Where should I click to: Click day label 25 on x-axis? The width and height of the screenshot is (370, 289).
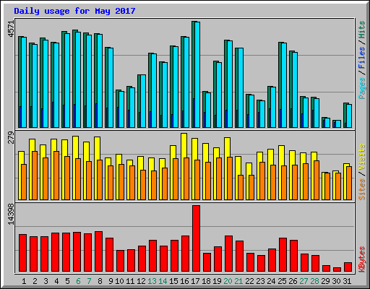[282, 281]
